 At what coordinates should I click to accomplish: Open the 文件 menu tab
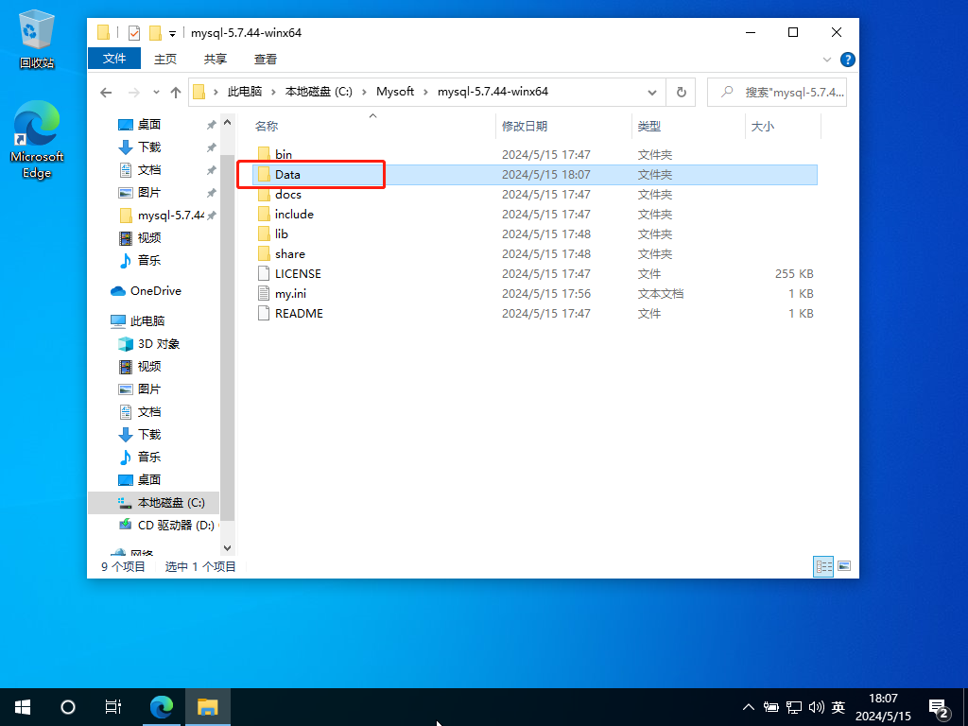(114, 59)
